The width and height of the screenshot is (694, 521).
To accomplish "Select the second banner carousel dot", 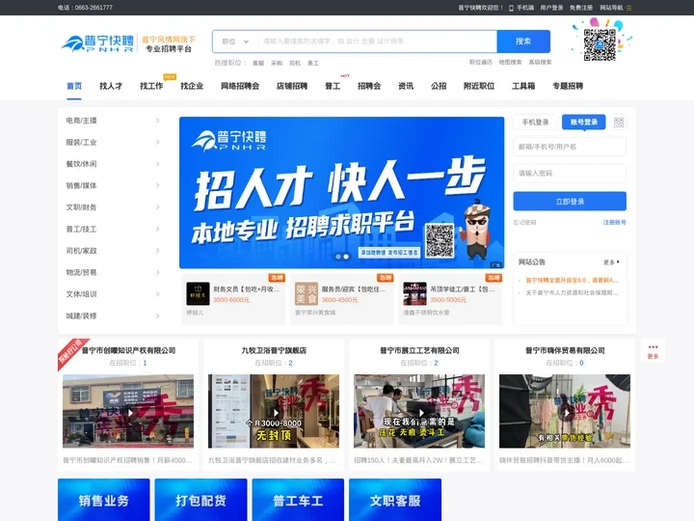I will [346, 257].
